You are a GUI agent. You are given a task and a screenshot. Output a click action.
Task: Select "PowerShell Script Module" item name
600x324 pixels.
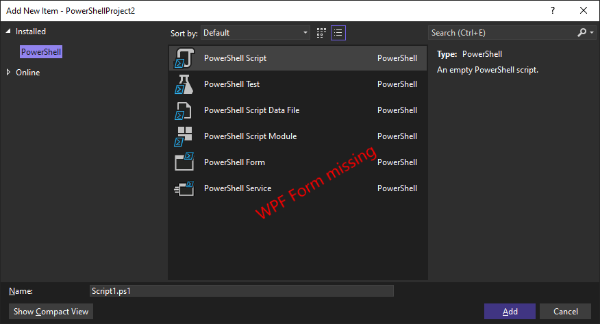pos(250,136)
